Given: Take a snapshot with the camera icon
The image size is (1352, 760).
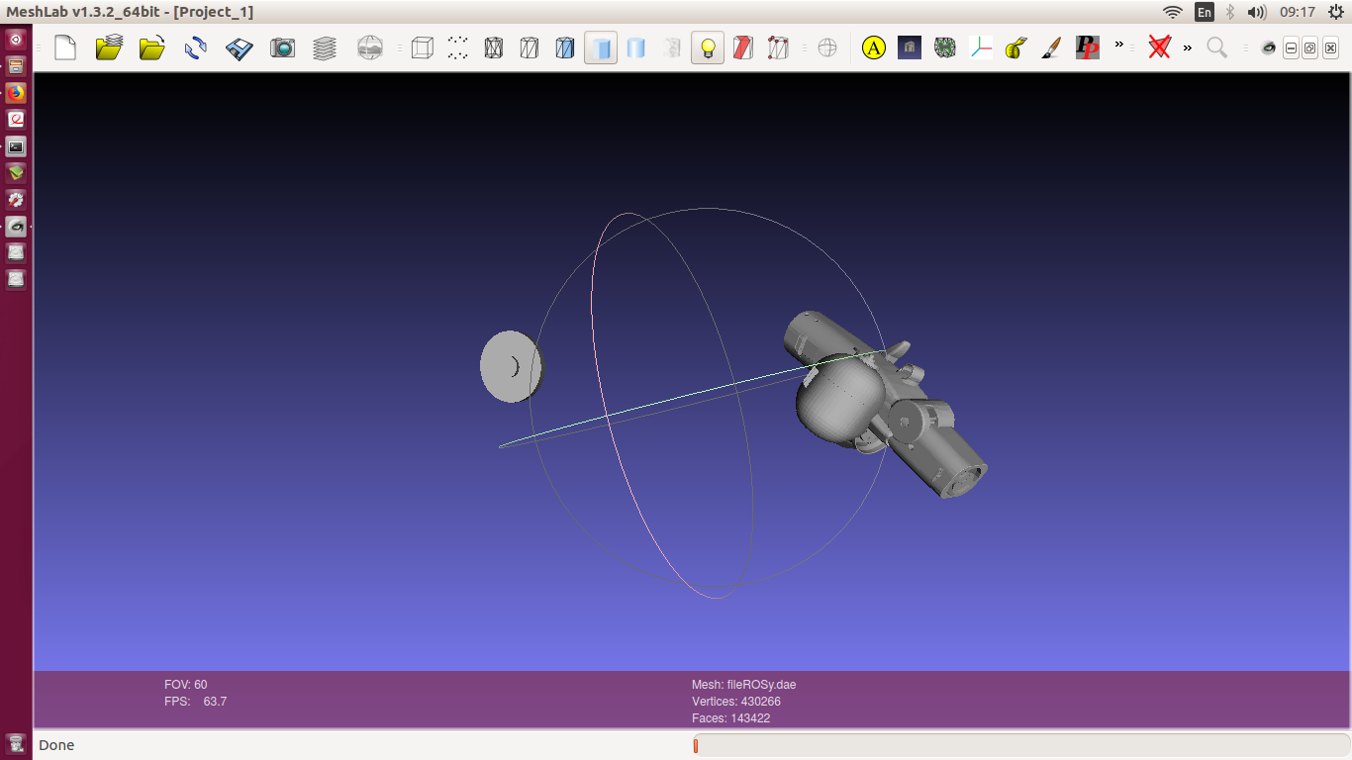Looking at the screenshot, I should [283, 47].
